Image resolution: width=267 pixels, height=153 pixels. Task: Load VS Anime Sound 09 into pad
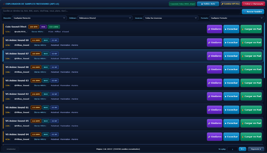pos(251,43)
